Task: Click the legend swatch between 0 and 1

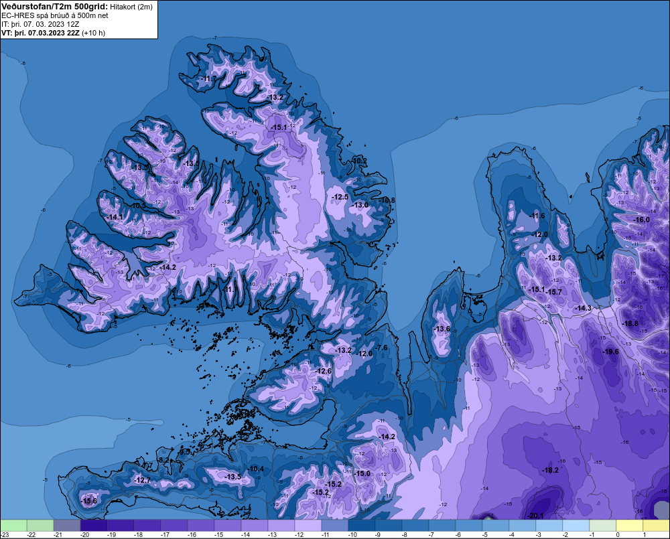Action: pyautogui.click(x=629, y=525)
